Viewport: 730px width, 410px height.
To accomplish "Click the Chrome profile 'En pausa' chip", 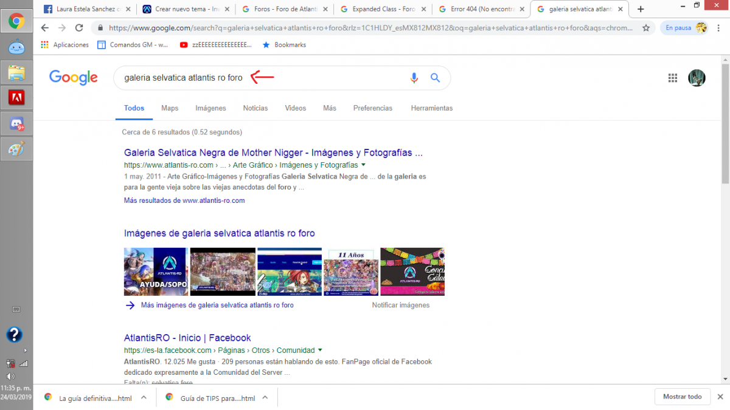I will tap(686, 28).
